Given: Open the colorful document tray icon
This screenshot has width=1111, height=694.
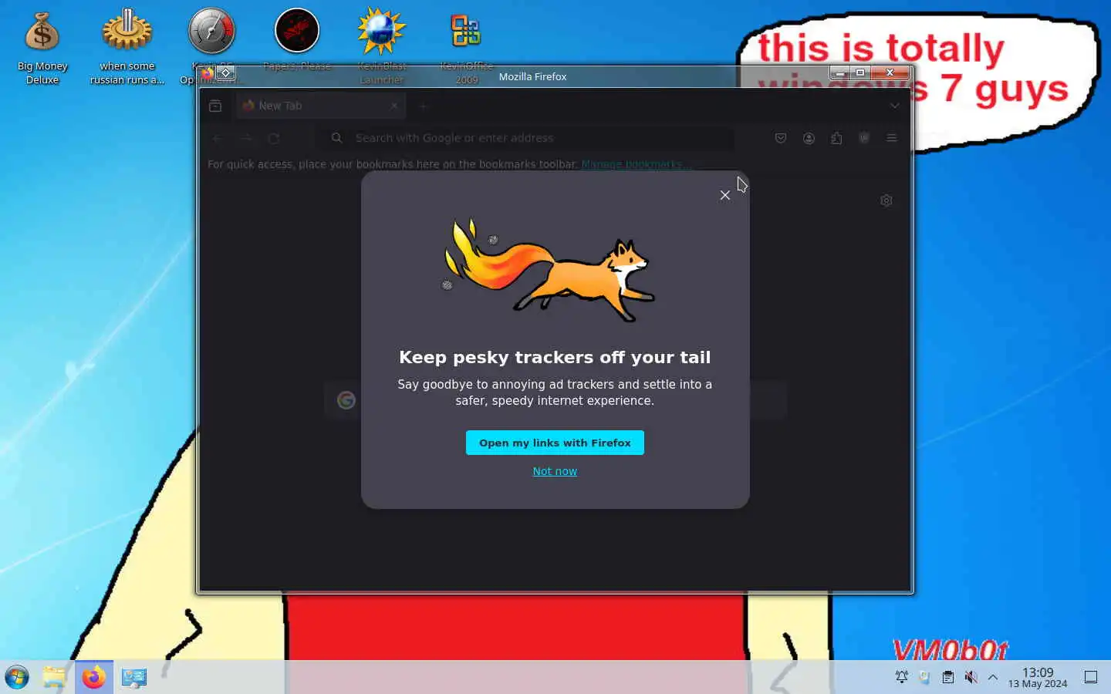Looking at the screenshot, I should (x=924, y=677).
